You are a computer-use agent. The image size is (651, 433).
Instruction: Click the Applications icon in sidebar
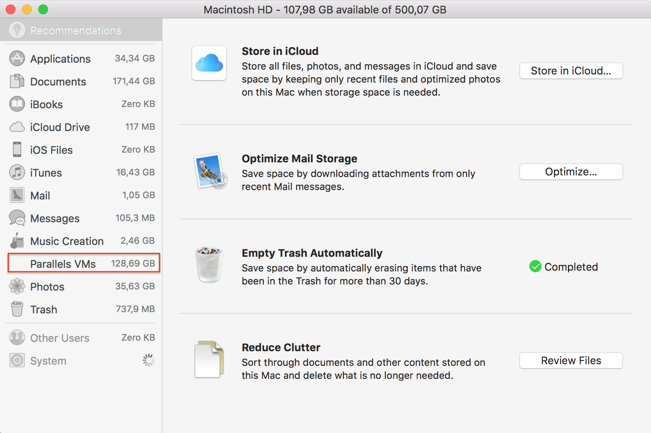point(17,59)
